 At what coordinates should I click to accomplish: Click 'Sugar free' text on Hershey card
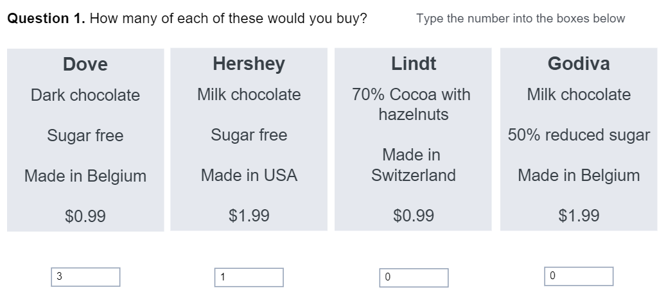point(249,135)
